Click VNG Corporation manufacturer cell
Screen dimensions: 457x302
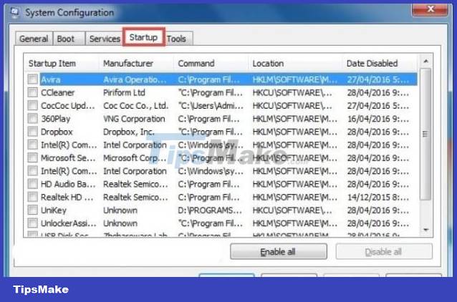134,119
